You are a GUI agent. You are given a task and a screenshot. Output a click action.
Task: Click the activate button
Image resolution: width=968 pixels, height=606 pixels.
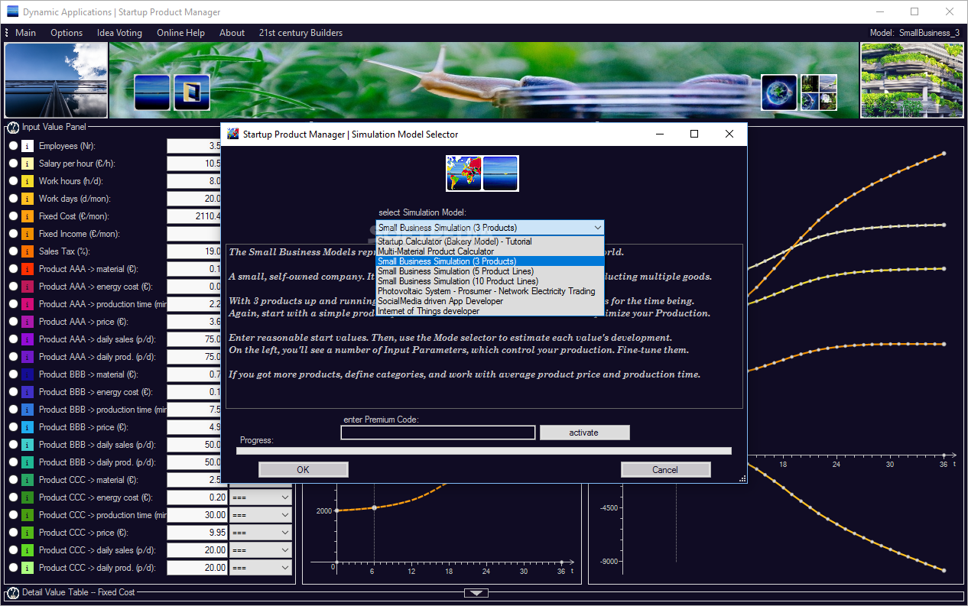pos(584,433)
